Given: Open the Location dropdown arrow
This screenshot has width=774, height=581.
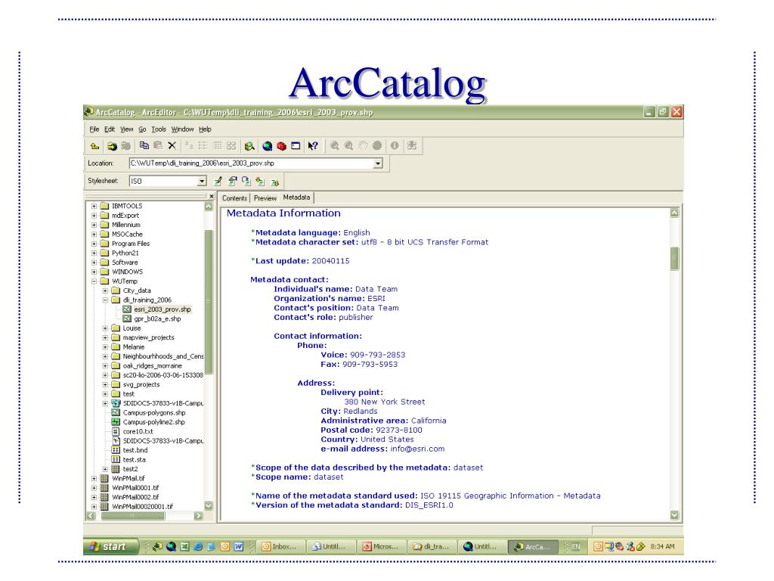Looking at the screenshot, I should coord(378,163).
